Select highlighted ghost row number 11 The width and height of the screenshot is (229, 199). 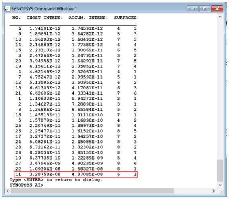click(76, 174)
